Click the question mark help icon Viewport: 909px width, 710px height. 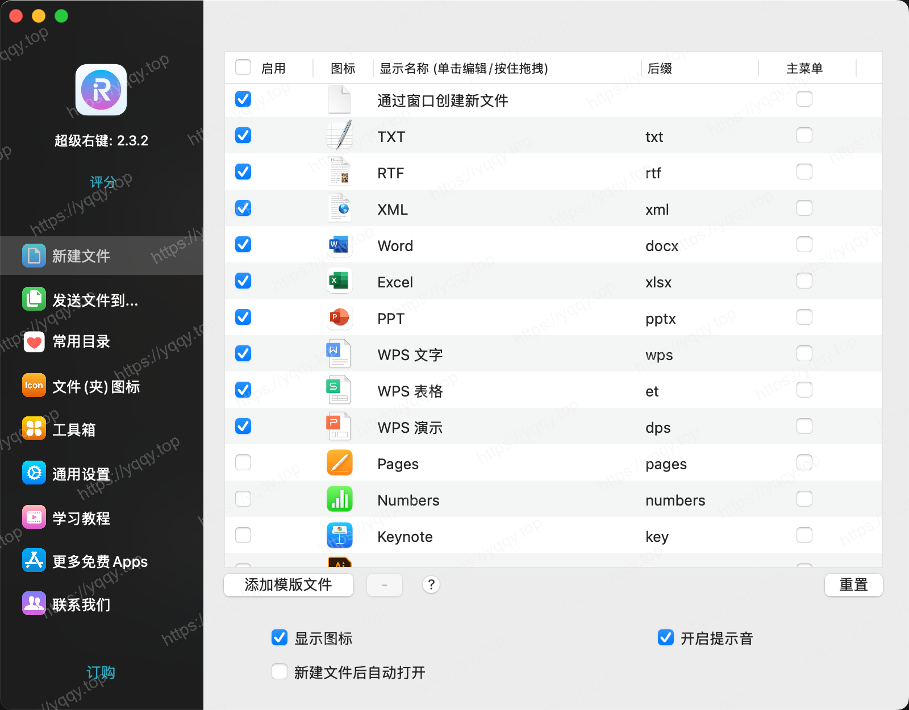coord(431,584)
